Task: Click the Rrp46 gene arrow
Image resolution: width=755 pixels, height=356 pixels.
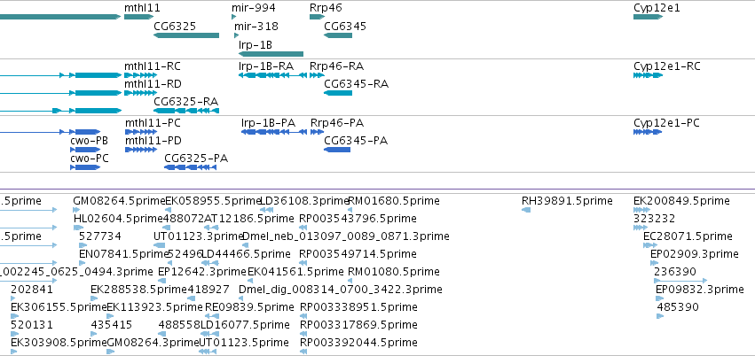Action: pyautogui.click(x=318, y=17)
